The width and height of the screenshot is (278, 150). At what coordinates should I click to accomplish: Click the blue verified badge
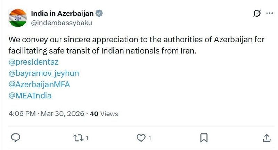coord(99,14)
